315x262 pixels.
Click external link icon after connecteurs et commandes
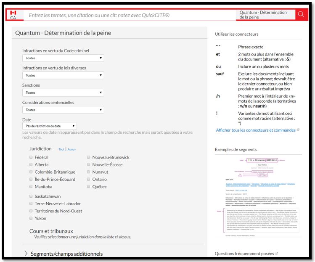coord(298,130)
